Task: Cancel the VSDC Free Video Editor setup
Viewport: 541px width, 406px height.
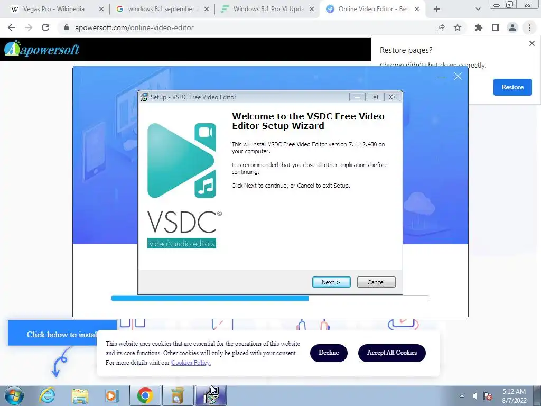Action: 376,282
